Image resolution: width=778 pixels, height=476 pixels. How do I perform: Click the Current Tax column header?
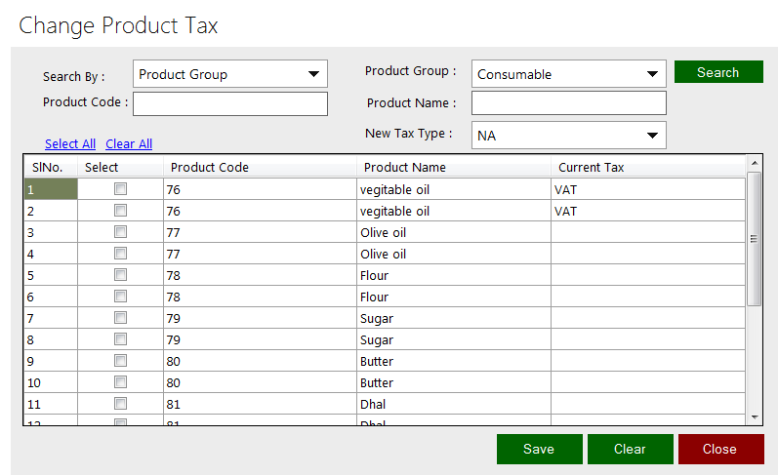pos(592,167)
